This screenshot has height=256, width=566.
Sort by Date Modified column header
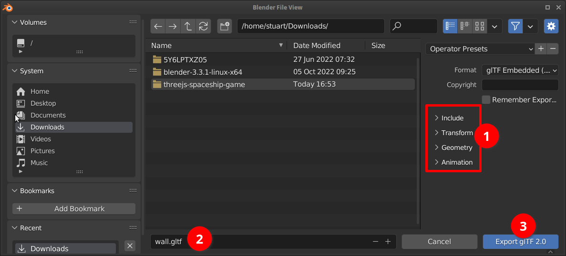pos(326,45)
